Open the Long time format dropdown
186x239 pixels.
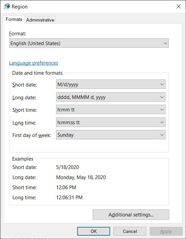tap(111, 122)
